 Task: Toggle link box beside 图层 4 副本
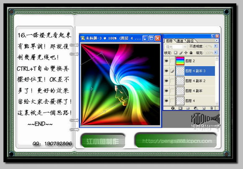tap(172, 91)
